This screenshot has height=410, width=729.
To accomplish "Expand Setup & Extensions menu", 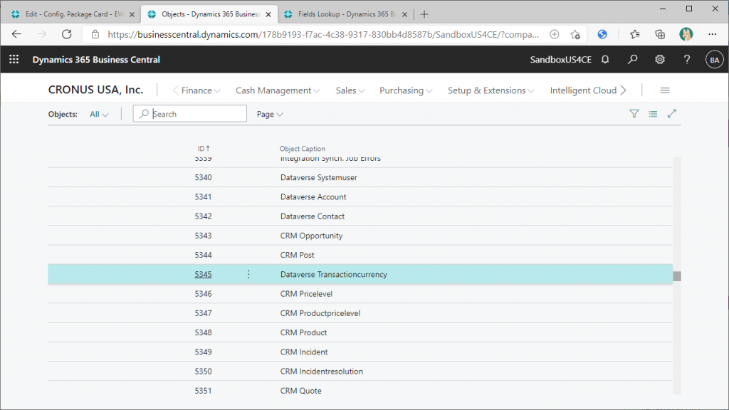I will click(491, 90).
